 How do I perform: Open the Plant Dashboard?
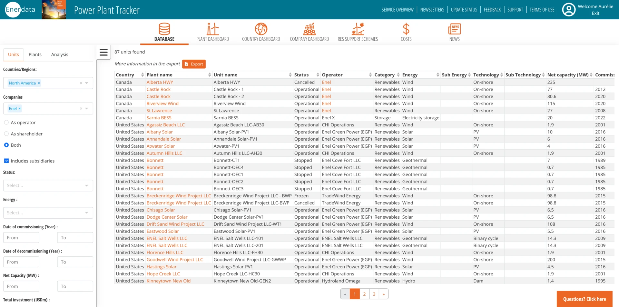(x=212, y=32)
